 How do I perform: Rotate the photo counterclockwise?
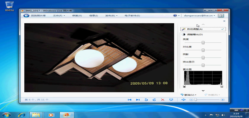point(146,100)
